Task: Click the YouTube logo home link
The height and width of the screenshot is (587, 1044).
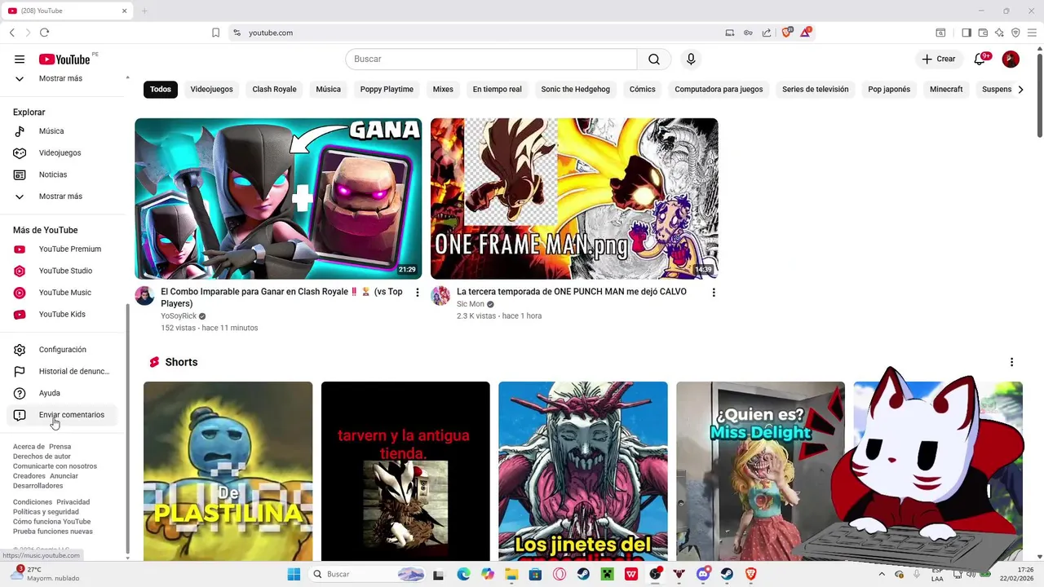Action: (64, 59)
